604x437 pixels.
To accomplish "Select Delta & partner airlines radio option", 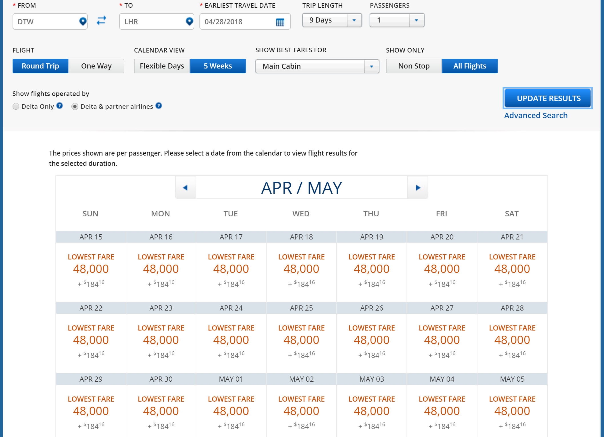I will pyautogui.click(x=75, y=106).
